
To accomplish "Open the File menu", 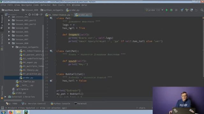I will [3, 5].
